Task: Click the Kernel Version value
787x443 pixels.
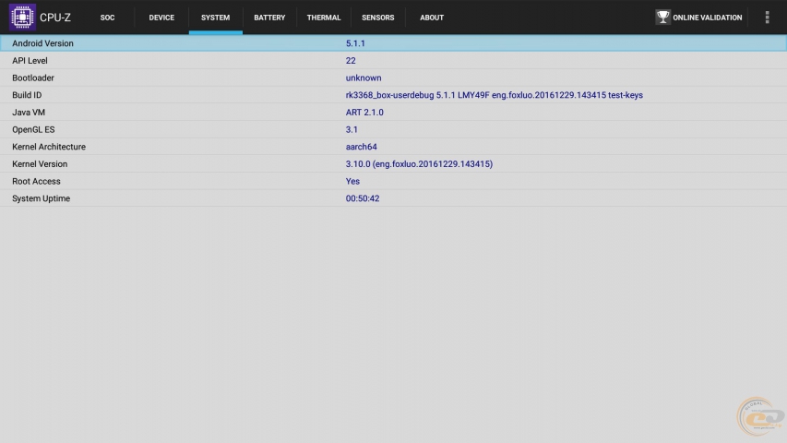Action: pyautogui.click(x=419, y=164)
